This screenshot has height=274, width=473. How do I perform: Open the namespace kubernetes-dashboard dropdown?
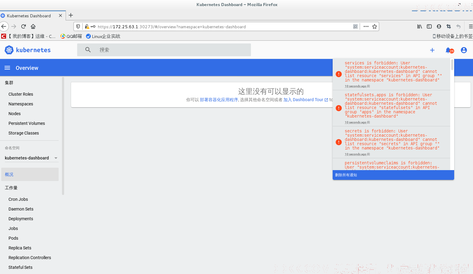point(31,158)
